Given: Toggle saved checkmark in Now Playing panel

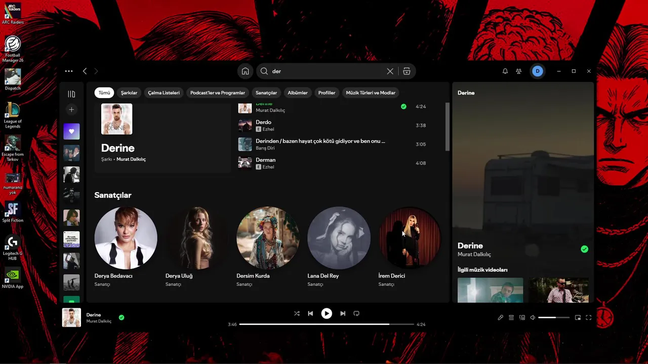Looking at the screenshot, I should click(x=584, y=249).
